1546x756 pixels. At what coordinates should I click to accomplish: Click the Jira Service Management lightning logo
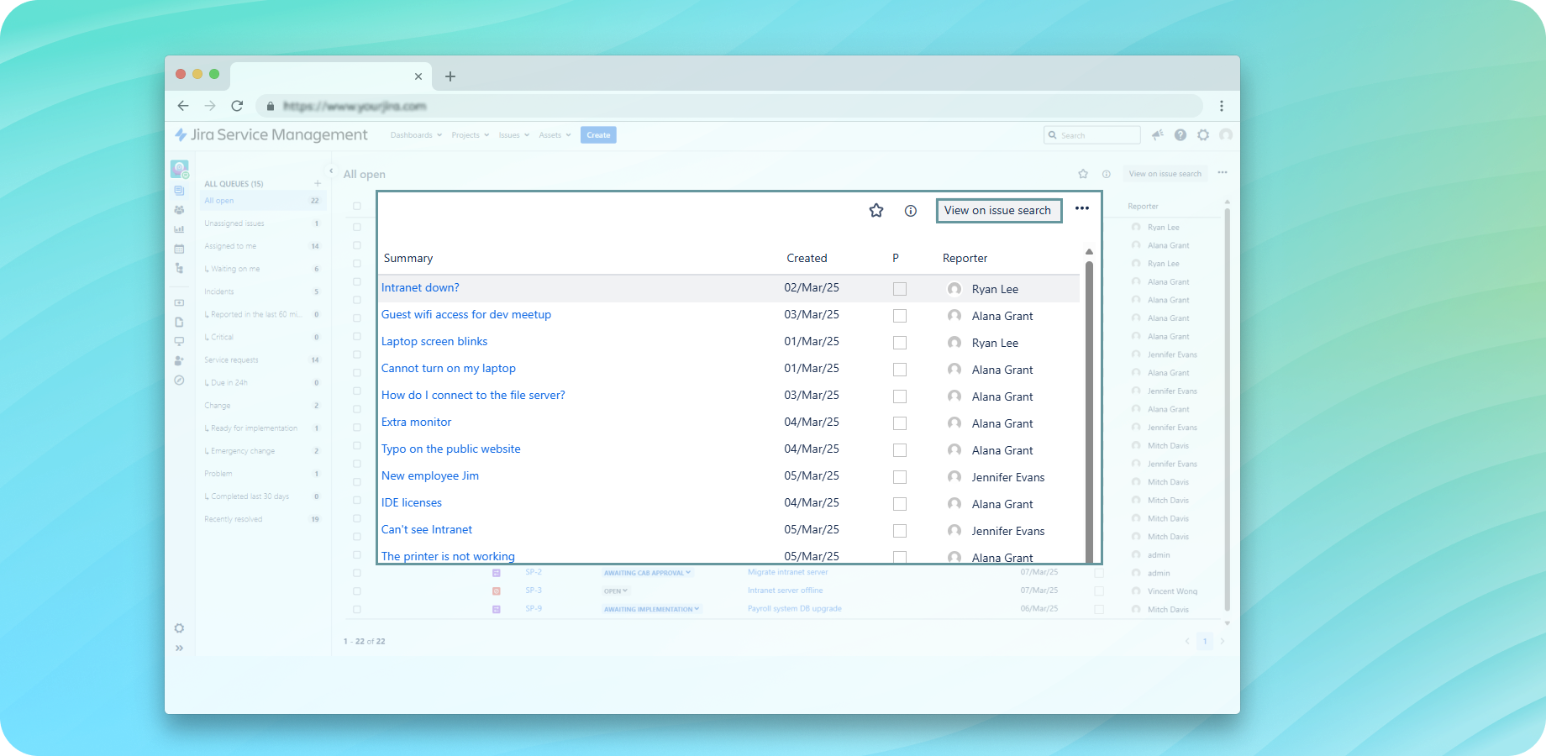tap(181, 134)
